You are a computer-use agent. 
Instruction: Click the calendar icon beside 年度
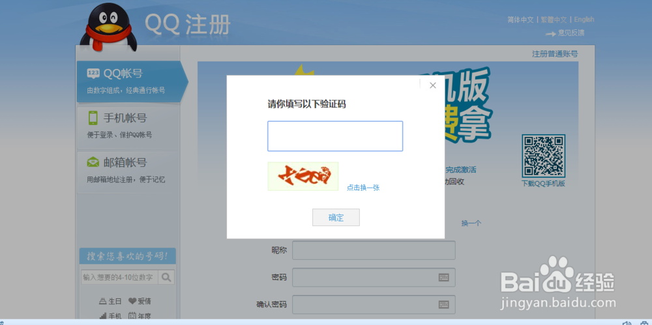click(132, 316)
